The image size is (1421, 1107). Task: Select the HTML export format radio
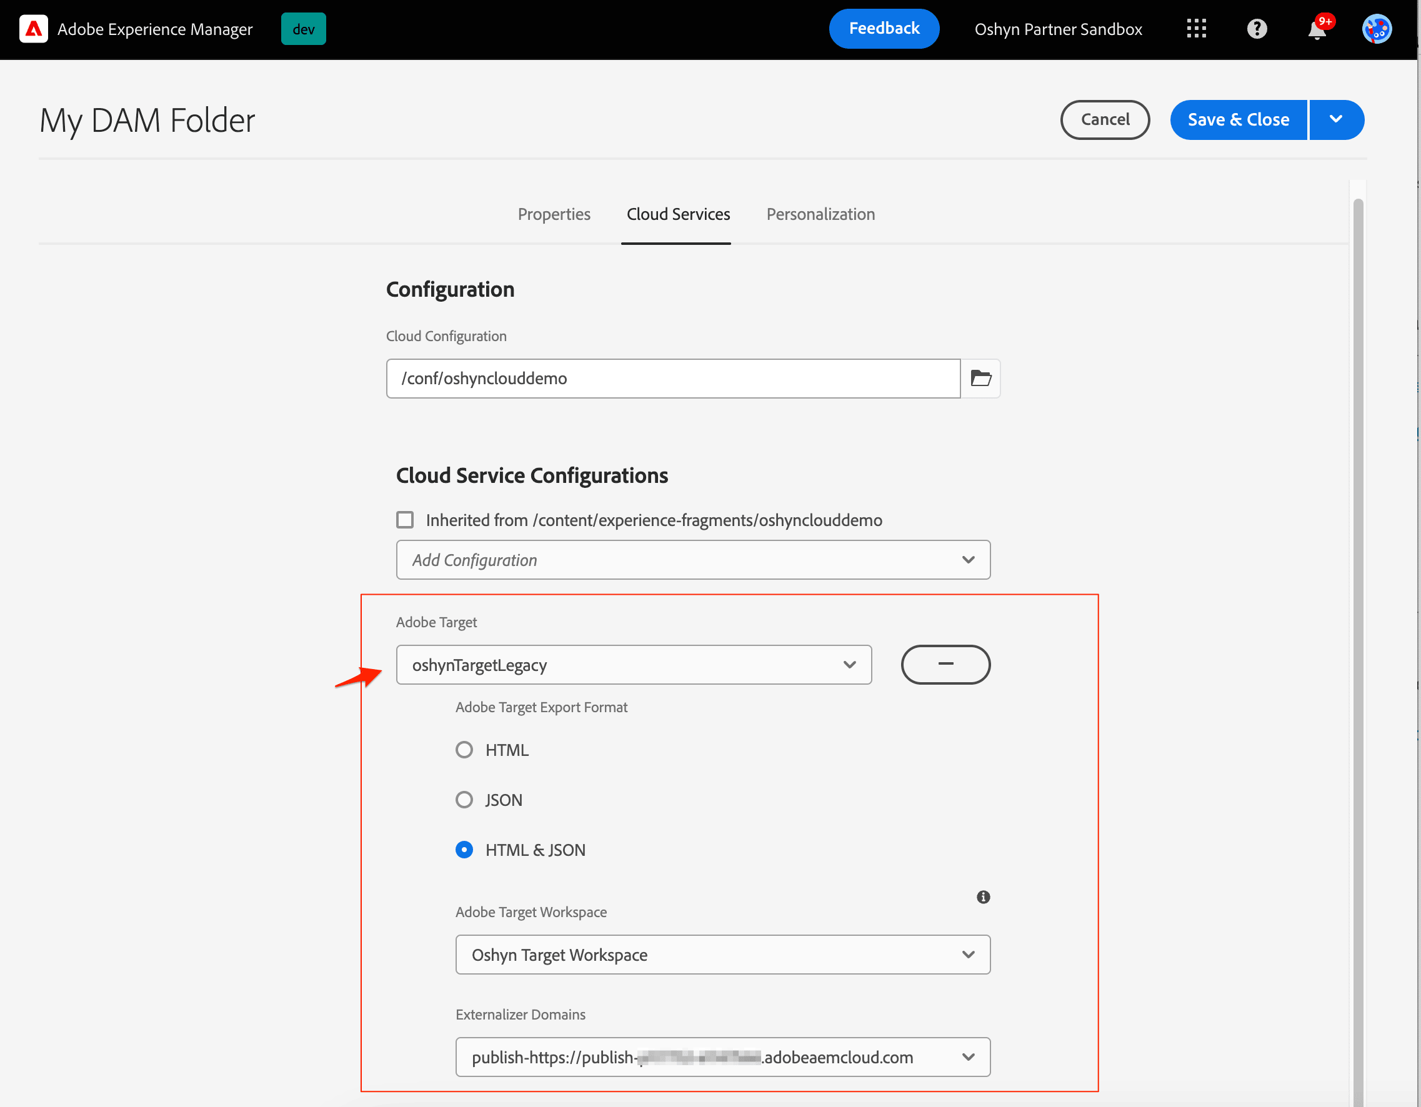click(x=464, y=749)
